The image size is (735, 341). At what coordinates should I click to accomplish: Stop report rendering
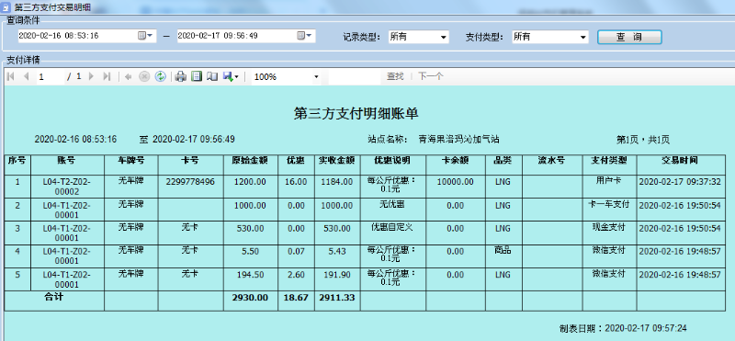(x=144, y=76)
